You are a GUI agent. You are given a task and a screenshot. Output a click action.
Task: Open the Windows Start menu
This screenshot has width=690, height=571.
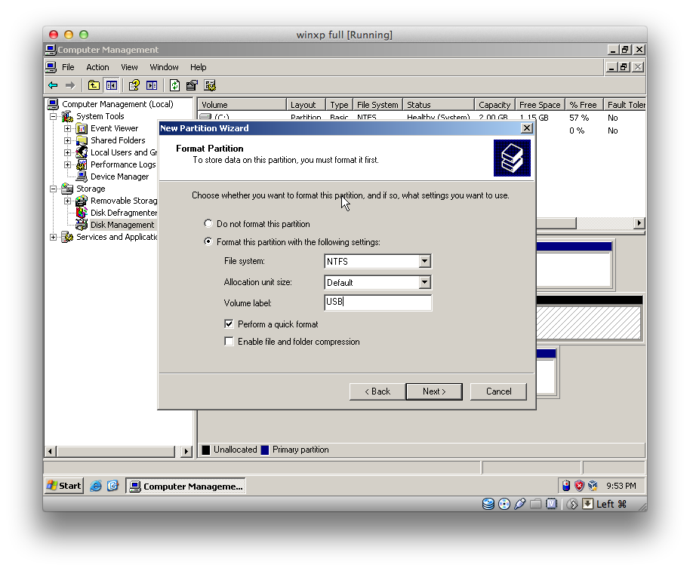click(64, 486)
